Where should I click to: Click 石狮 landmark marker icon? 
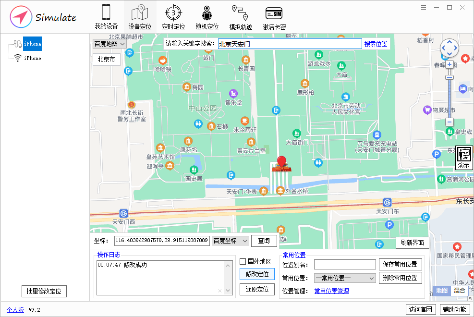pos(211,126)
